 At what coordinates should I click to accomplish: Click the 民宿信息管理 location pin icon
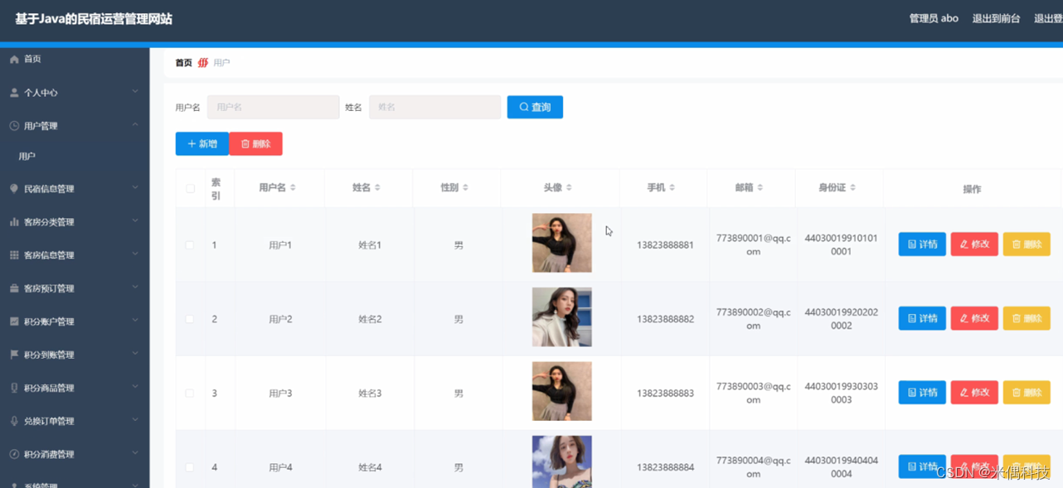(x=14, y=189)
